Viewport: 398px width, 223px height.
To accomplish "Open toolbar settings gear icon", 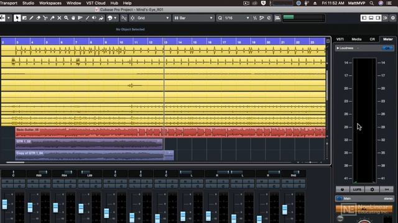I will [393, 18].
